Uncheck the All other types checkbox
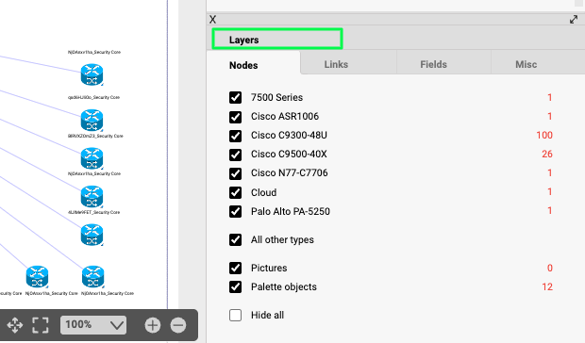Screen dimensions: 585x343 tap(236, 240)
